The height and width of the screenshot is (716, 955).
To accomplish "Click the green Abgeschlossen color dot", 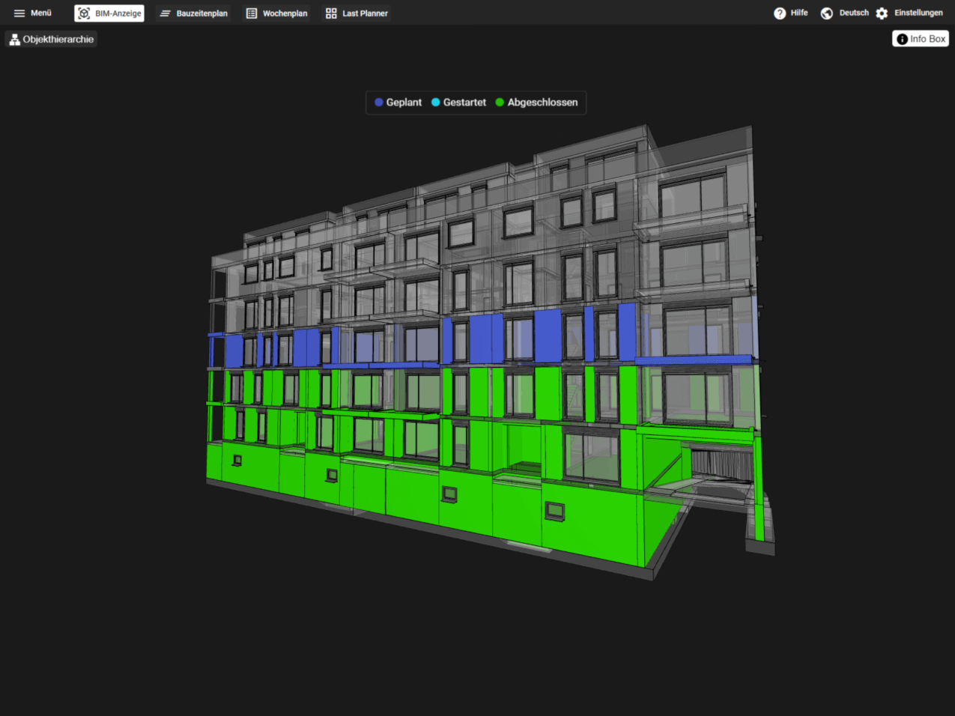I will [499, 102].
